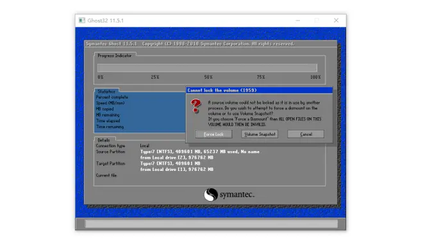Click the 'MB copied' statistic

pyautogui.click(x=104, y=109)
